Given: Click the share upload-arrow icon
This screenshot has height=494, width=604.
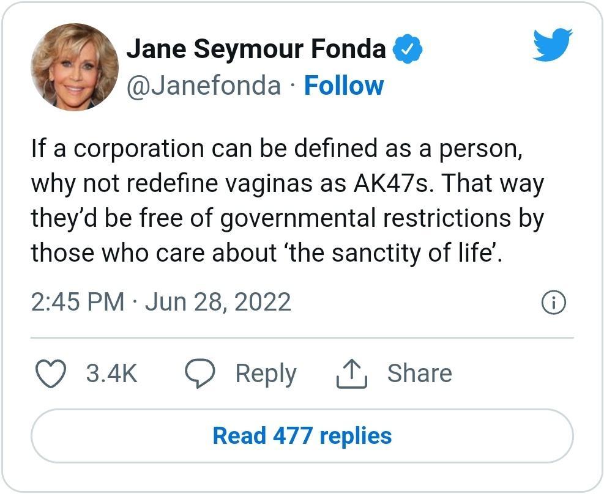Looking at the screenshot, I should 352,372.
